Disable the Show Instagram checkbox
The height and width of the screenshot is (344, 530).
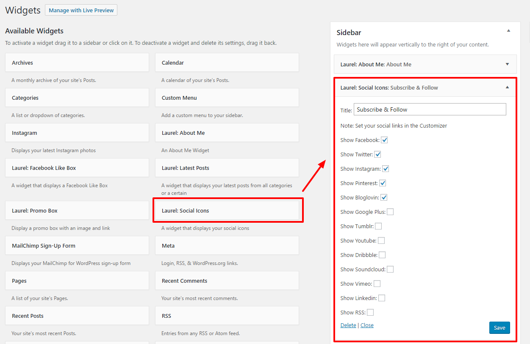point(386,169)
